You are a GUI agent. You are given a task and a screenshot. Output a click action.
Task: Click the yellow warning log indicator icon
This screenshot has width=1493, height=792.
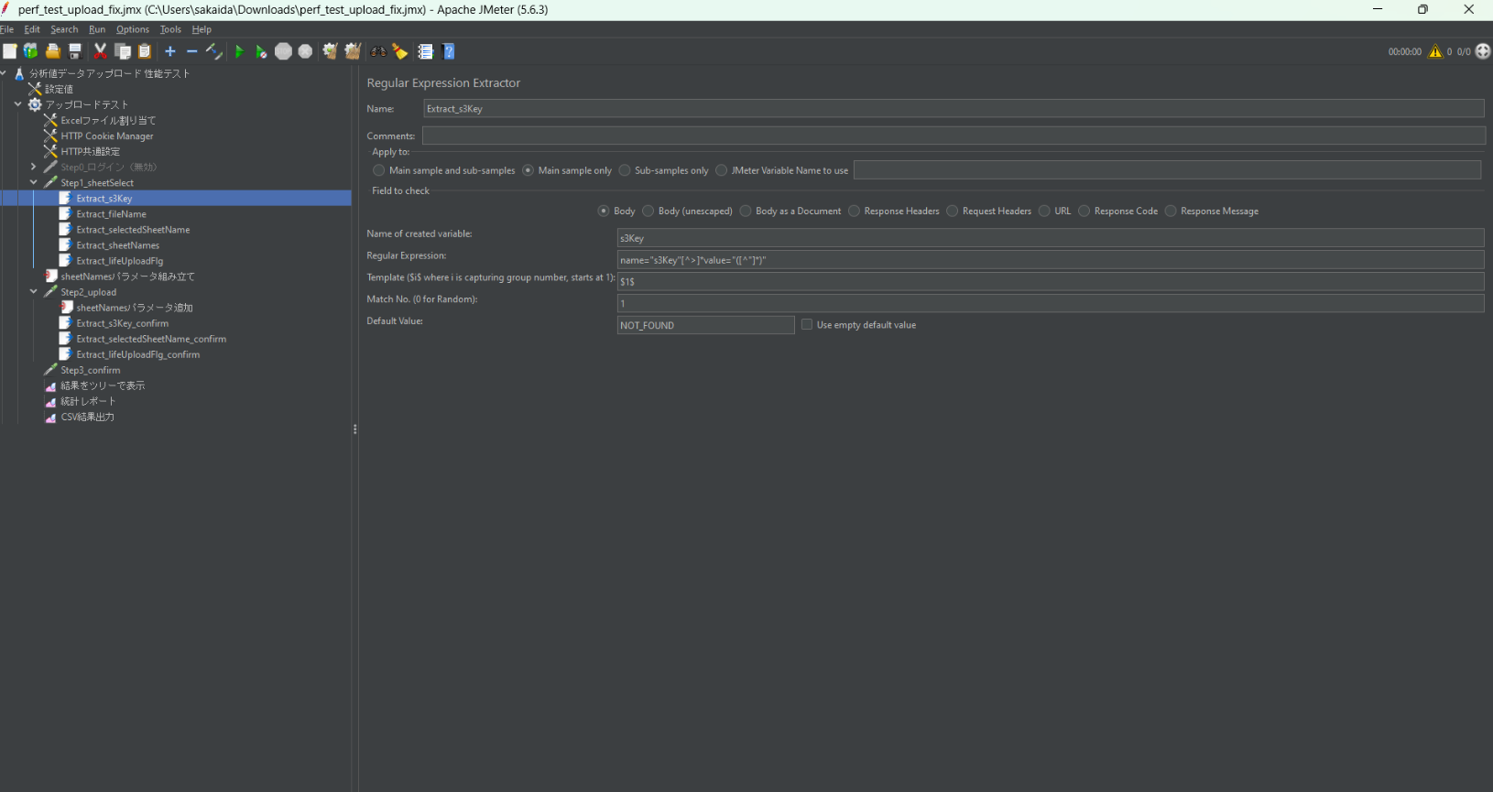coord(1435,51)
